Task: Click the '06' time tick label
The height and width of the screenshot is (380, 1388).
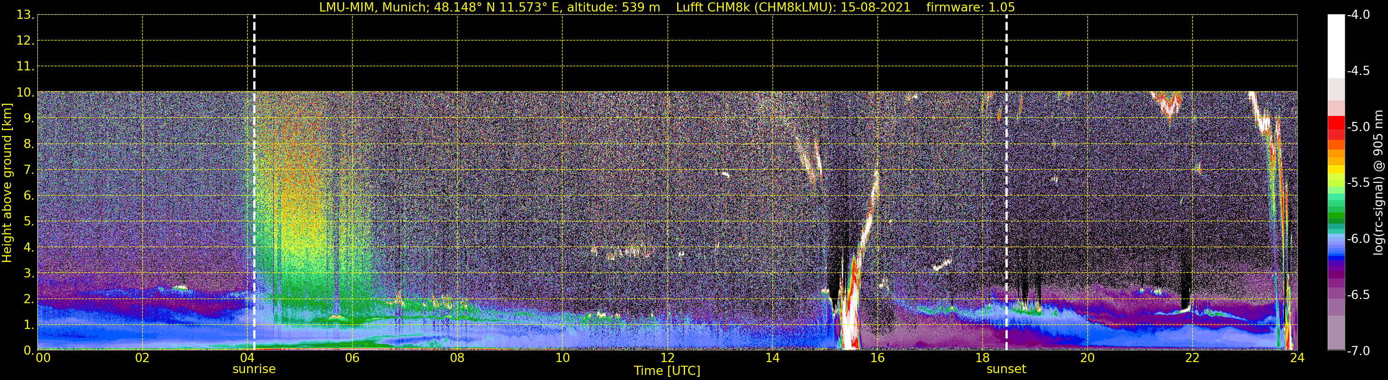Action: click(x=352, y=358)
